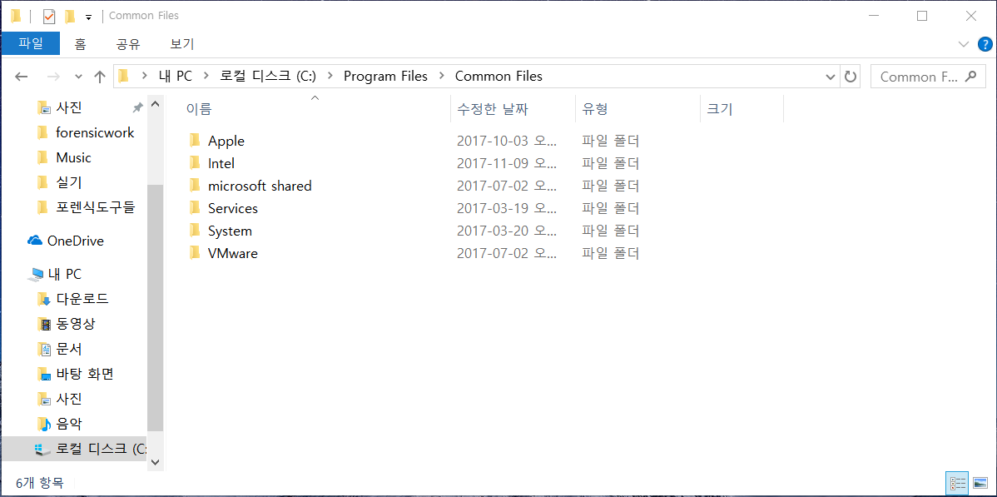Open 포렌식도구들 folder in navigation pane
997x497 pixels.
pyautogui.click(x=95, y=206)
